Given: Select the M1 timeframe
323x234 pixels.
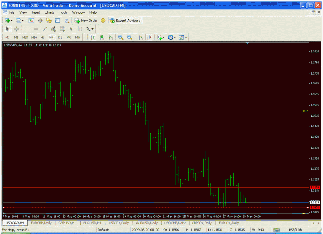Looking at the screenshot, I should point(7,37).
